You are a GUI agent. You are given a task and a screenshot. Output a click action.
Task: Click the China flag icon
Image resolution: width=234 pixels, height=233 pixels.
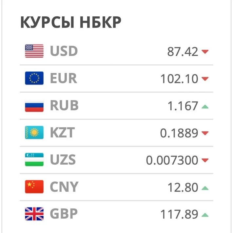click(x=34, y=187)
